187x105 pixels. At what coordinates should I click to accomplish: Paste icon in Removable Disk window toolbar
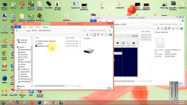(x=95, y=34)
